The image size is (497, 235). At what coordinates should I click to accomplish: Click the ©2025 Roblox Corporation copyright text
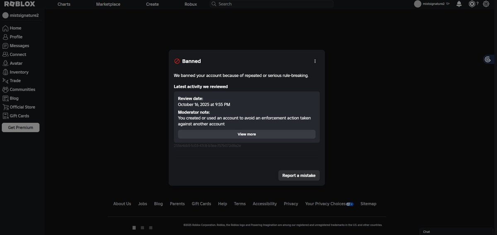click(x=283, y=225)
